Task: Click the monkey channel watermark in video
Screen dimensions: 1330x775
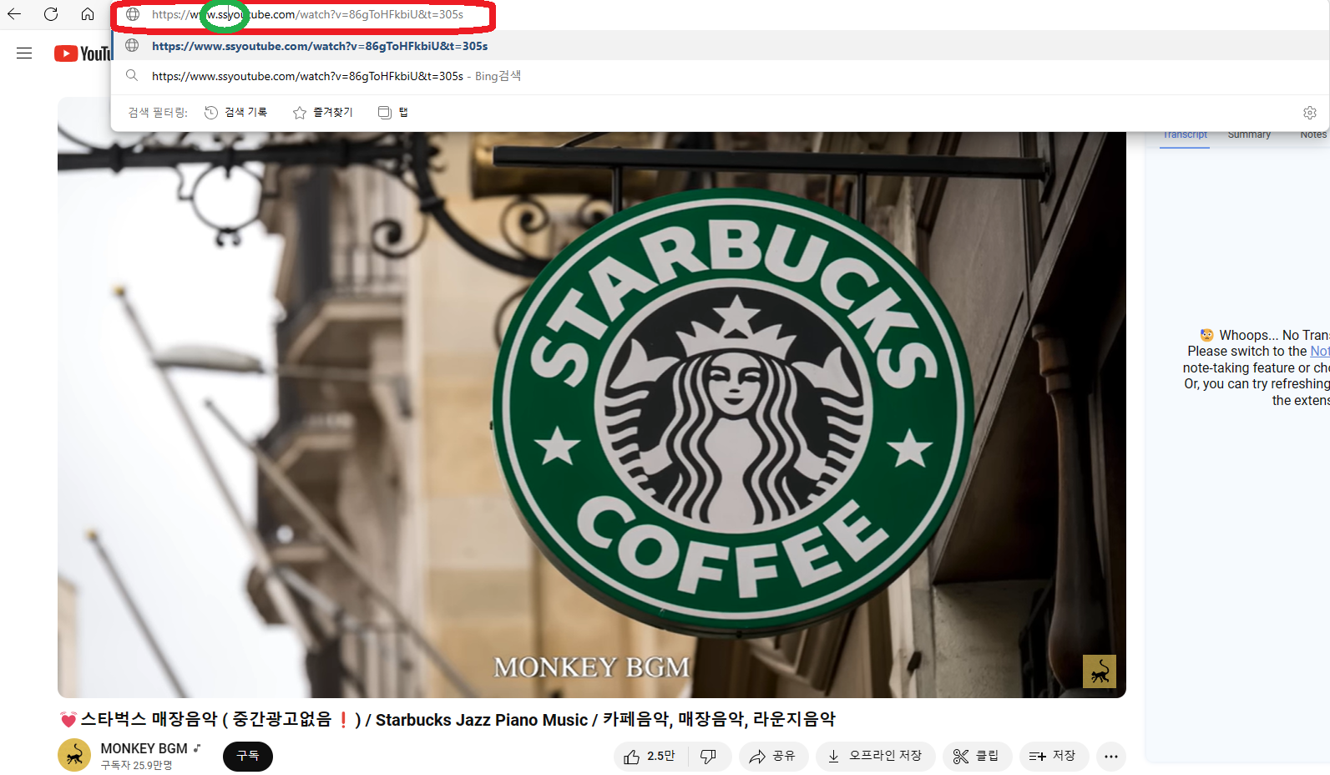Action: click(x=1100, y=671)
